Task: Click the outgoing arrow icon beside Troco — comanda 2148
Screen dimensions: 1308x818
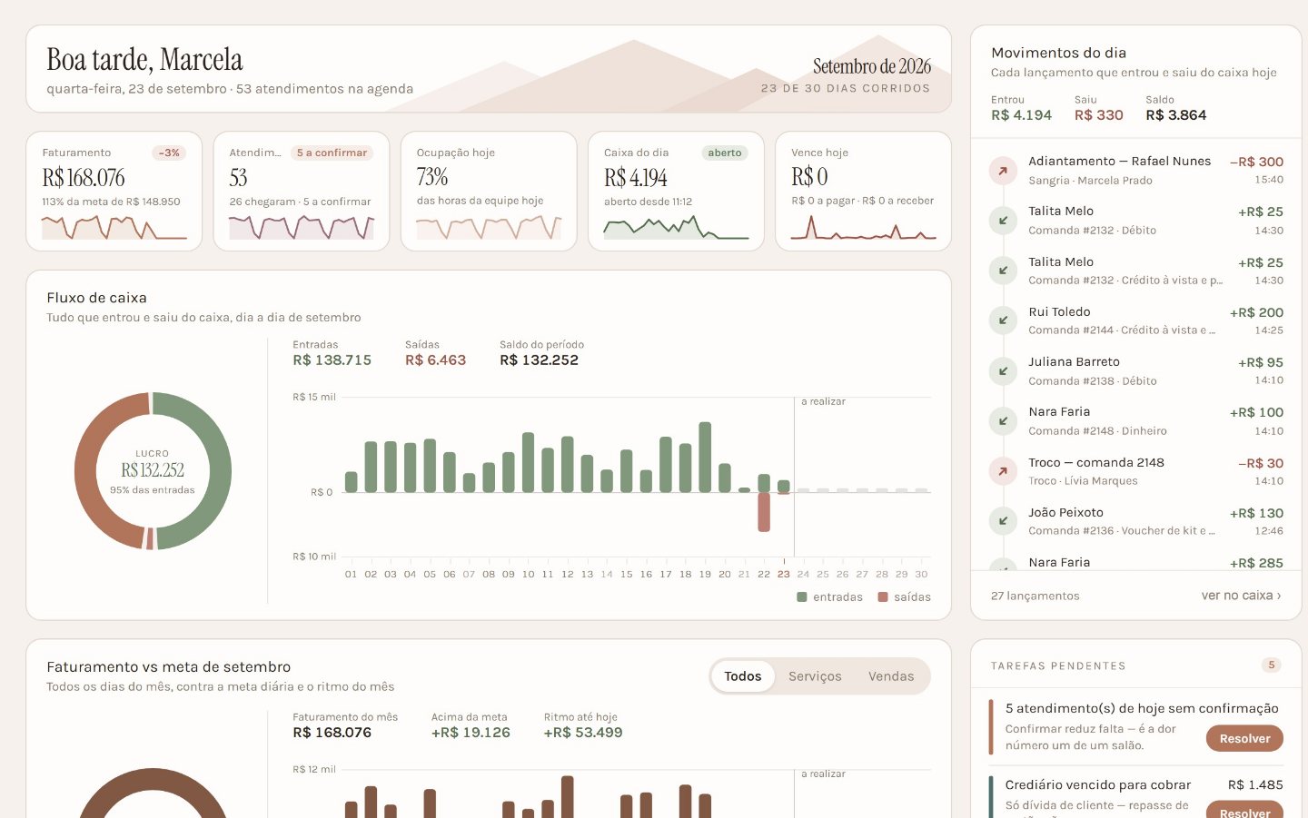Action: click(1003, 471)
